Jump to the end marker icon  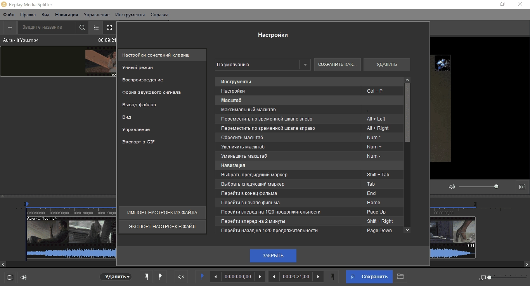332,277
